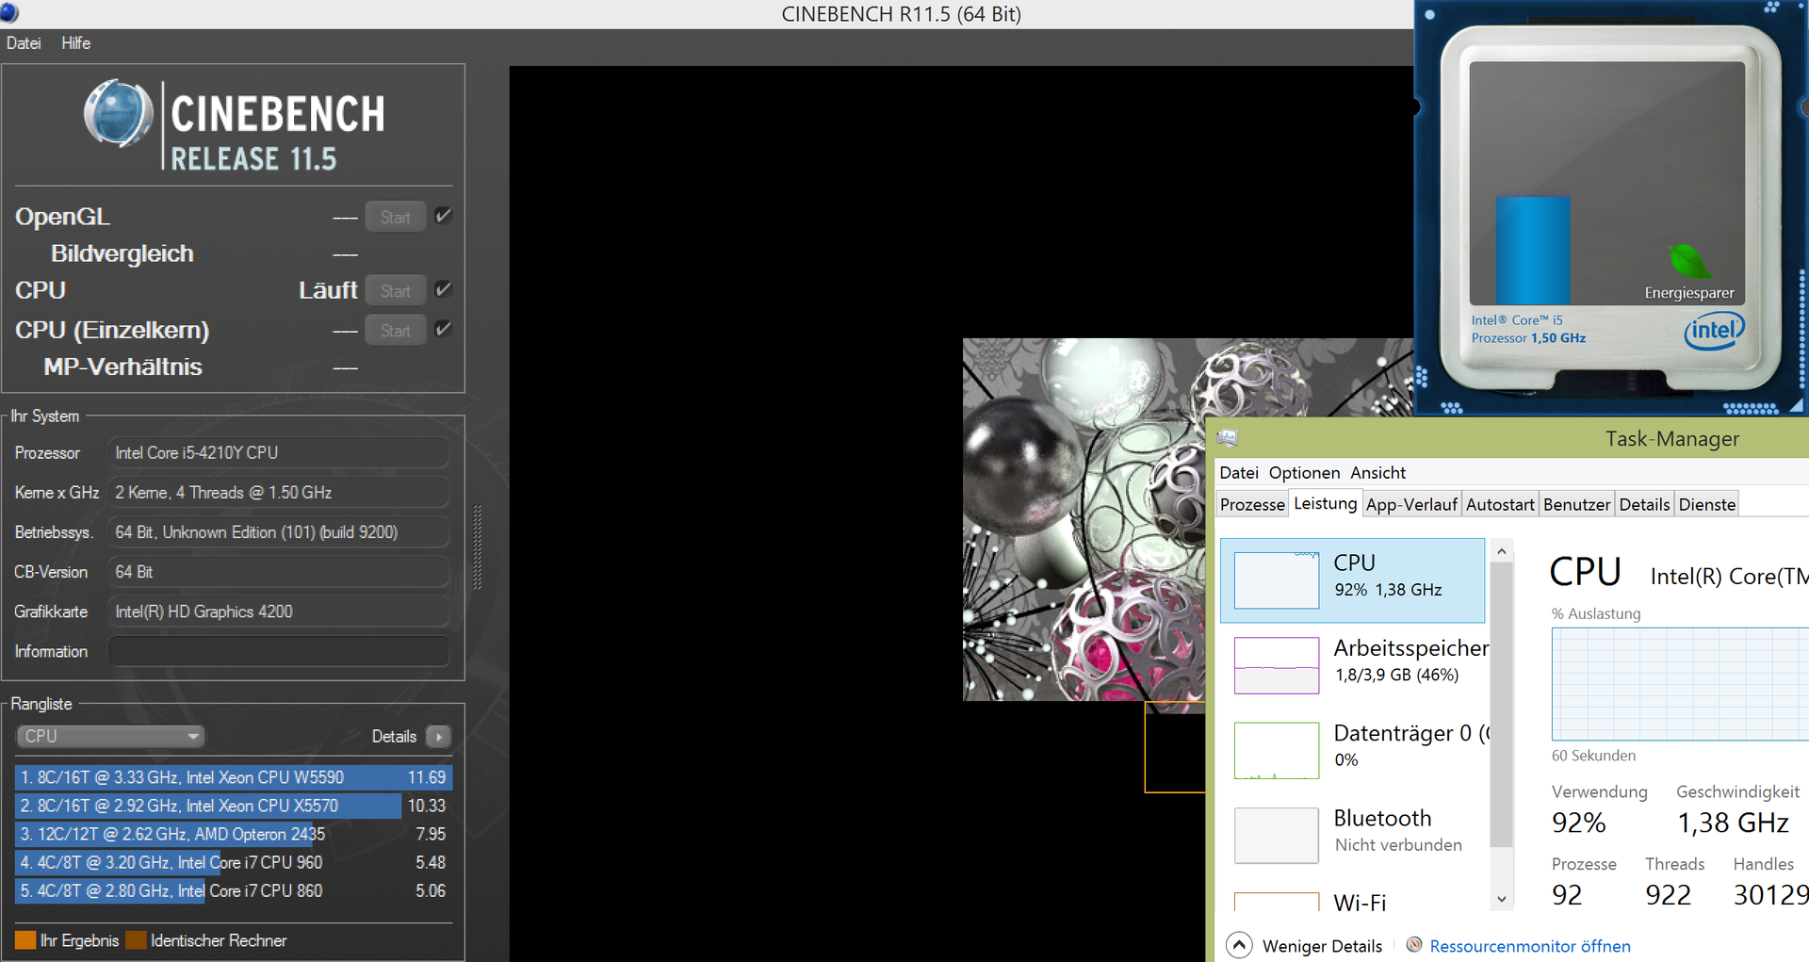This screenshot has height=962, width=1809.
Task: Click the Cinebench globe logo
Action: (x=119, y=114)
